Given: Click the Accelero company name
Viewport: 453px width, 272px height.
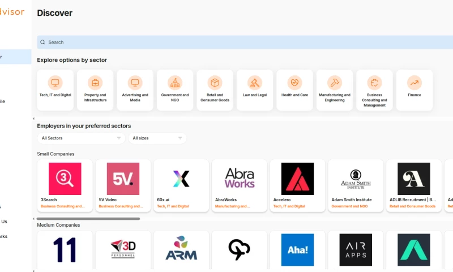Looking at the screenshot, I should (282, 199).
